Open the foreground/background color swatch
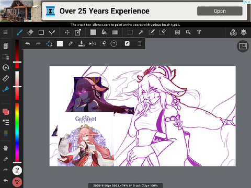This screenshot has height=188, width=251. (x=6, y=112)
